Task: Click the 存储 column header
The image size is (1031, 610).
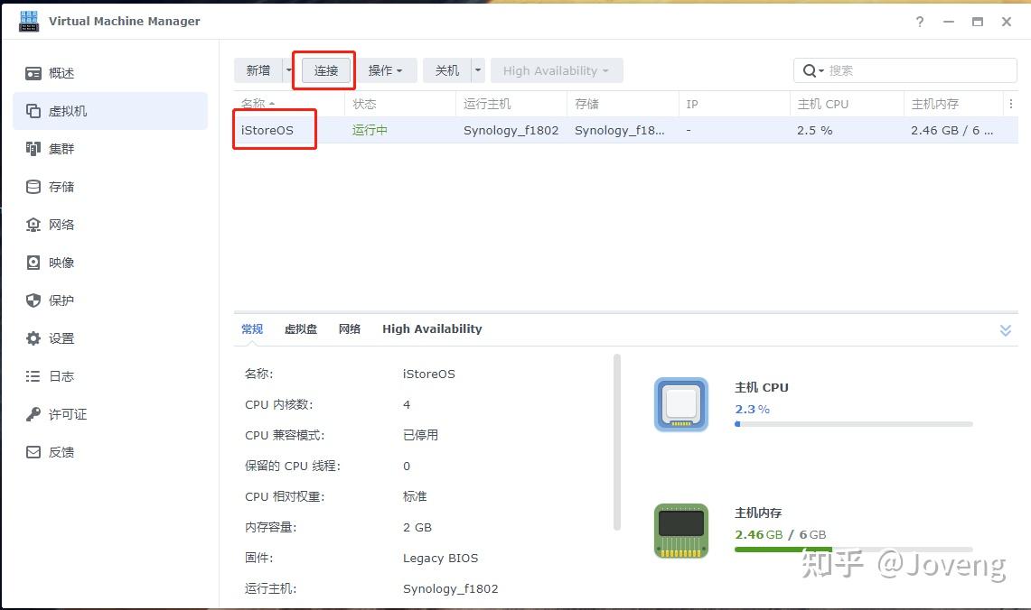Action: 623,104
